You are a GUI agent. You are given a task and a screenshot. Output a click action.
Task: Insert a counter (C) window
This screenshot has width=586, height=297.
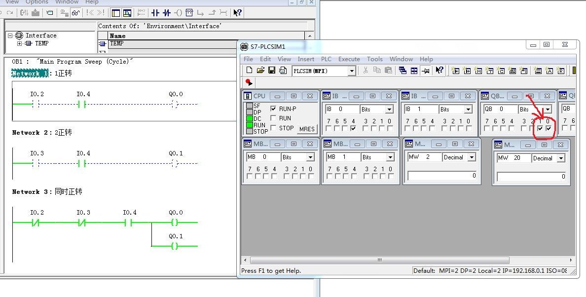tap(501, 70)
